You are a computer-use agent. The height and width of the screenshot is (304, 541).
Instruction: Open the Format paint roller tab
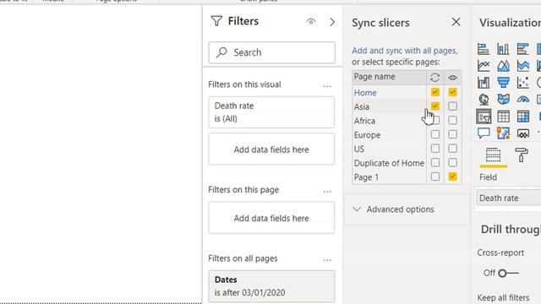521,155
